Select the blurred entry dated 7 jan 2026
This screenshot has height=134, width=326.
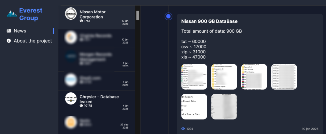pyautogui.click(x=97, y=60)
